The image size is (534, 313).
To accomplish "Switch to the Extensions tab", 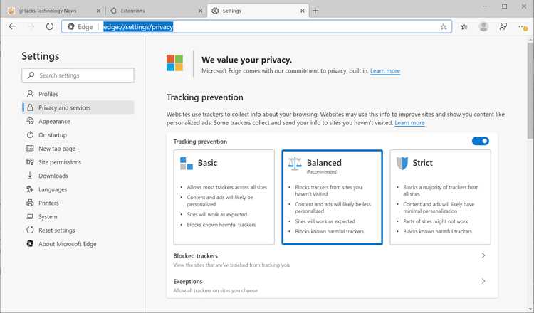I will click(x=155, y=11).
